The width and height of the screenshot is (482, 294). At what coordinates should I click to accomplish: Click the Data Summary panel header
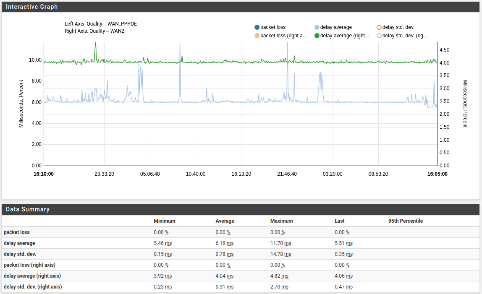pyautogui.click(x=241, y=210)
